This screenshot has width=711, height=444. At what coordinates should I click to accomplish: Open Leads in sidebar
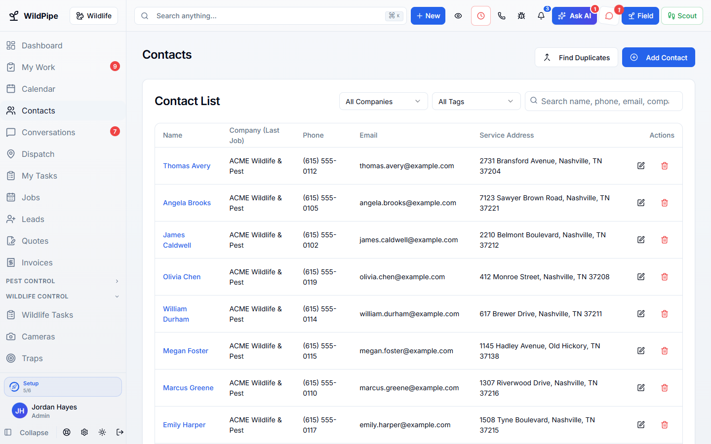pyautogui.click(x=63, y=219)
